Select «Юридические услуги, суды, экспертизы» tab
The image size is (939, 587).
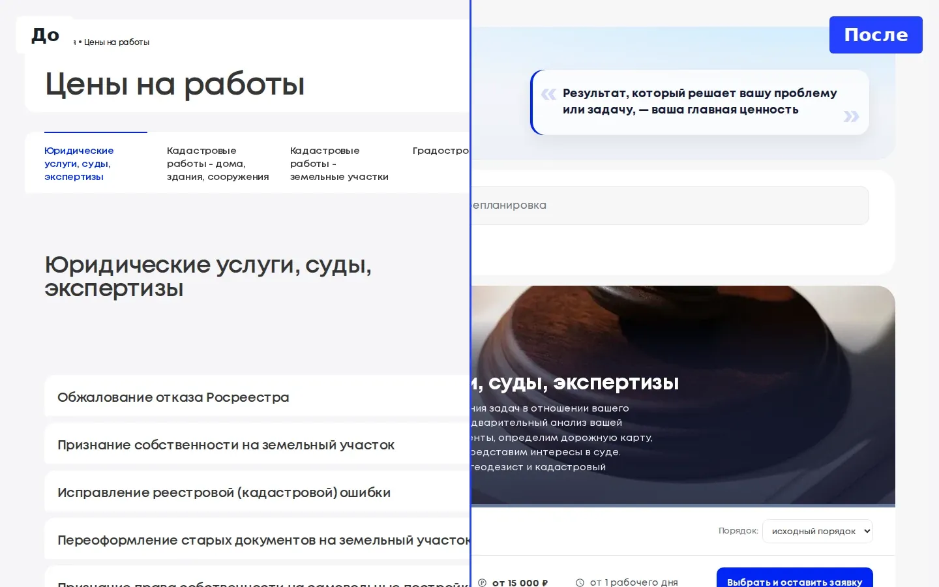(x=79, y=163)
